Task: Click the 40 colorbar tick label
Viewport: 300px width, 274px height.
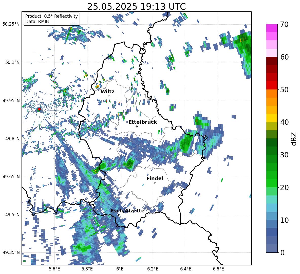Action: pos(284,122)
